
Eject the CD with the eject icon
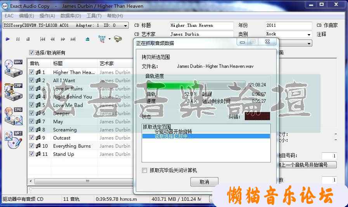point(87,39)
